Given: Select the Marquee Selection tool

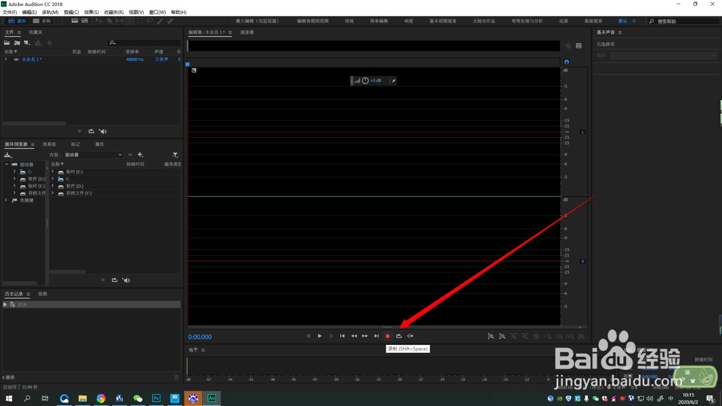Looking at the screenshot, I should [x=140, y=21].
